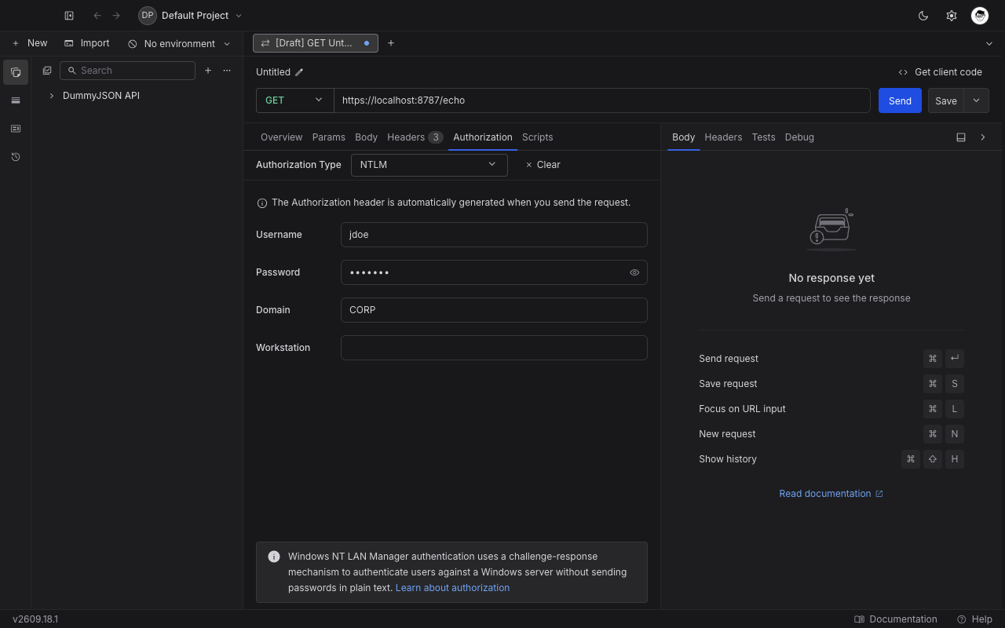
Task: Open the History sidebar icon
Action: click(16, 157)
